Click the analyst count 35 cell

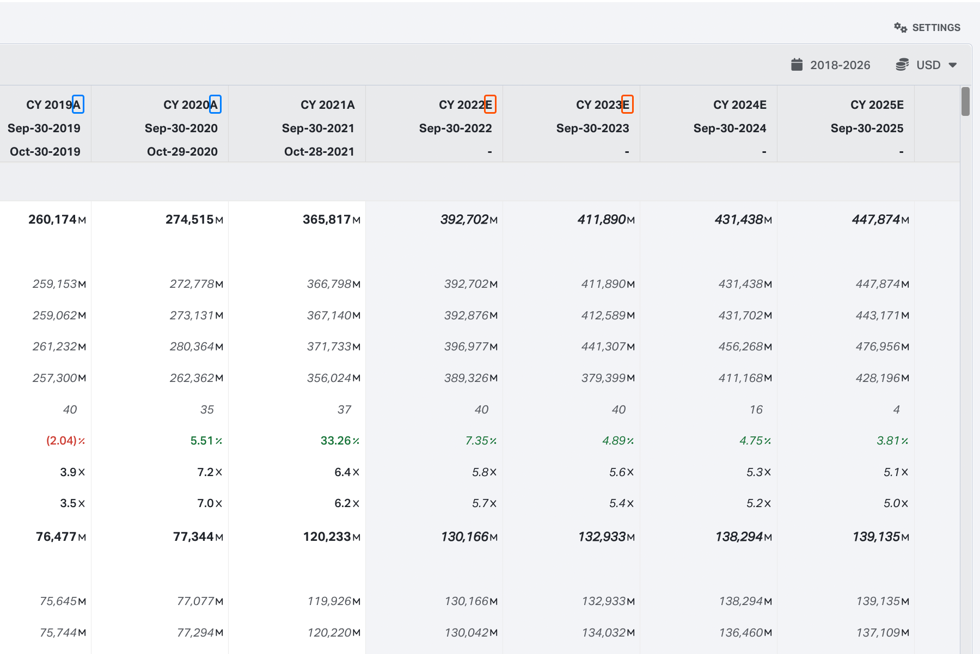pyautogui.click(x=207, y=410)
